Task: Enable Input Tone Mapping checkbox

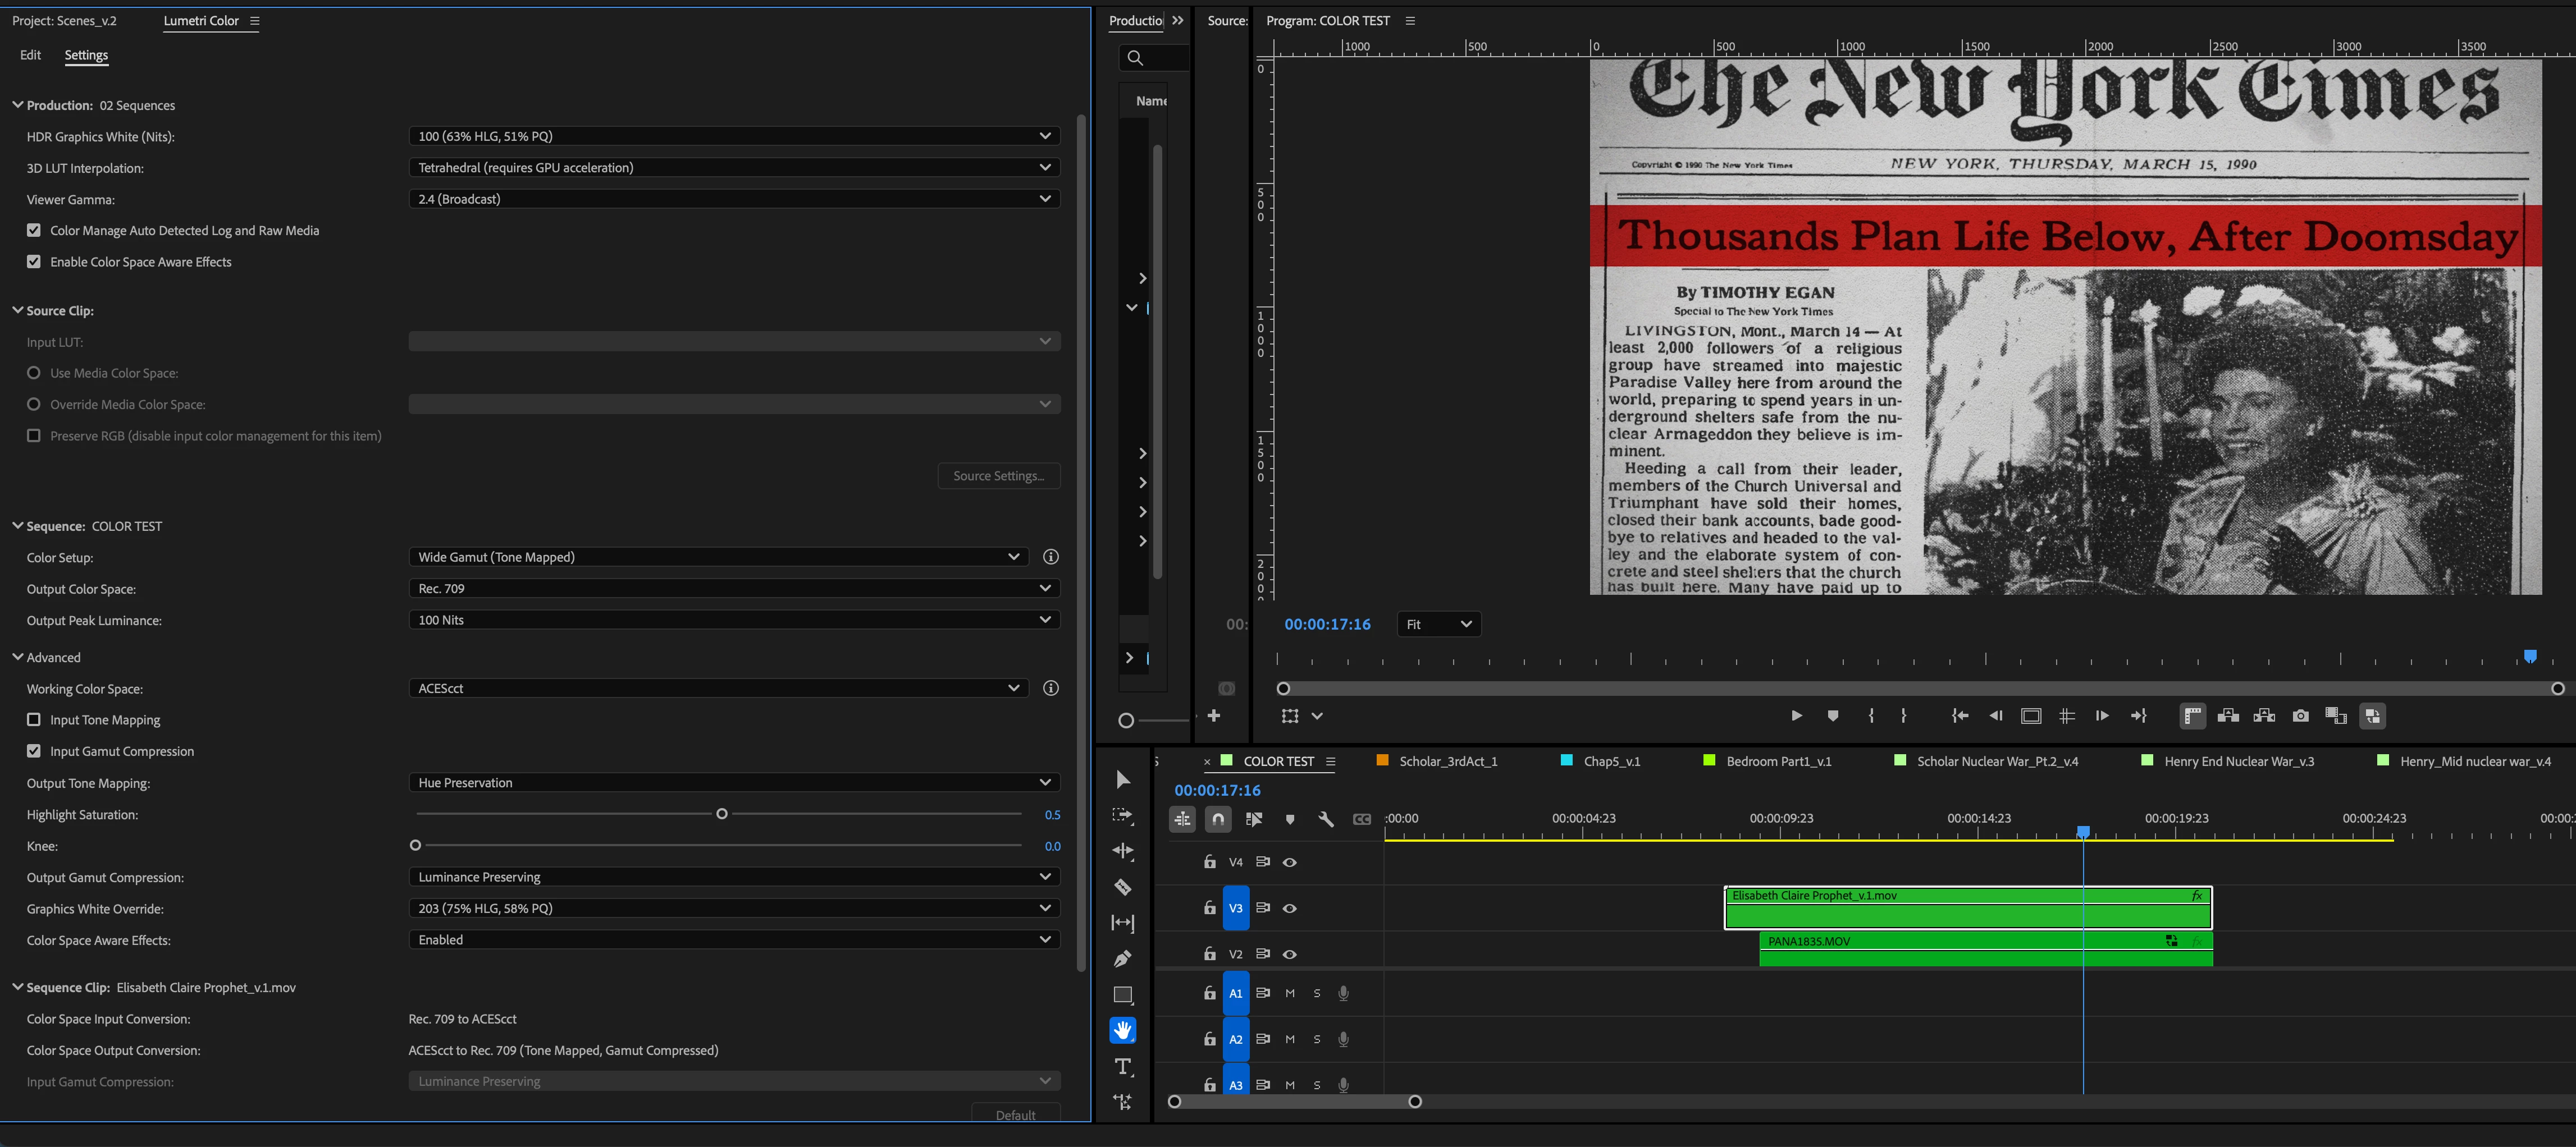Action: tap(34, 719)
